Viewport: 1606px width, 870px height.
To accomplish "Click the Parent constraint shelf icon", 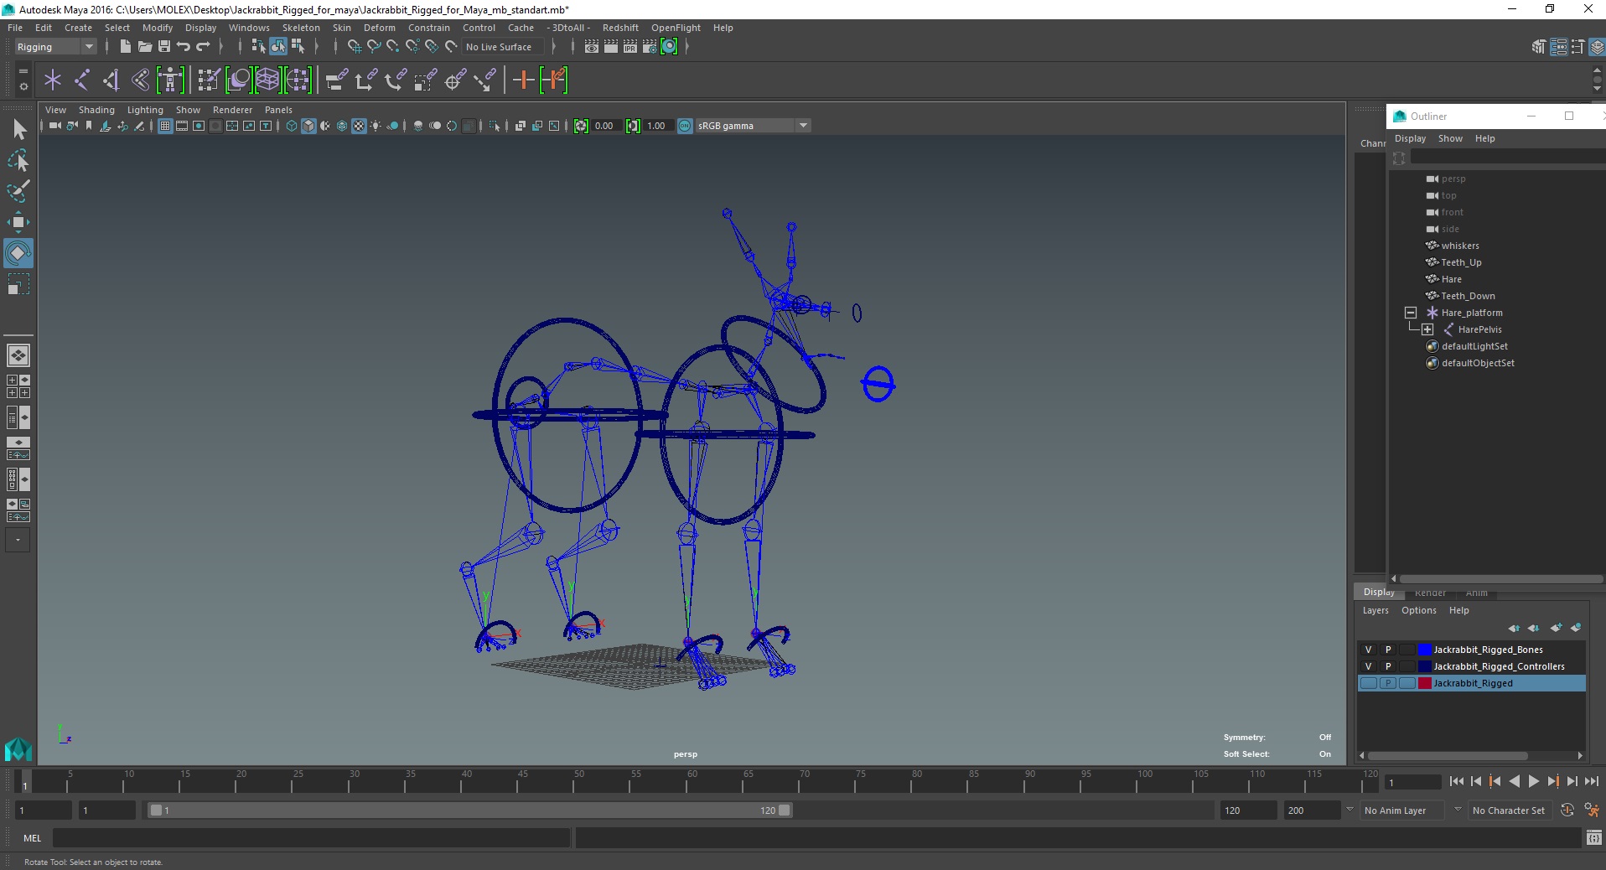I will click(336, 80).
